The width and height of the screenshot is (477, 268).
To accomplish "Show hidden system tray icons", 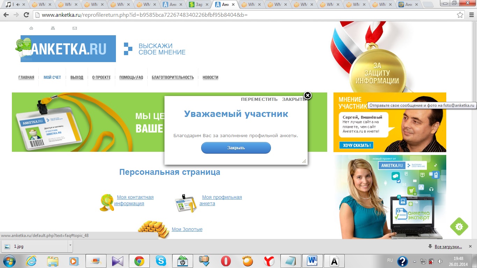I will click(x=414, y=261).
